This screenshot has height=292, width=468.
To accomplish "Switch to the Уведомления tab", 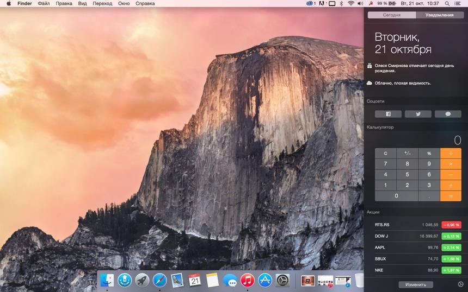I will tap(439, 15).
